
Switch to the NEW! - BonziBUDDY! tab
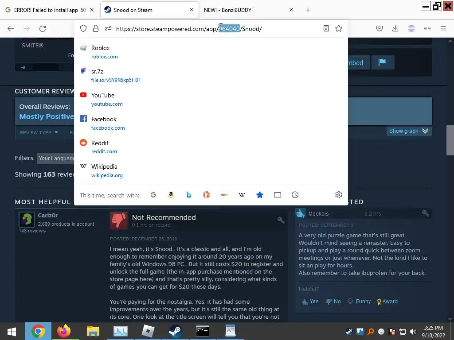tap(228, 10)
